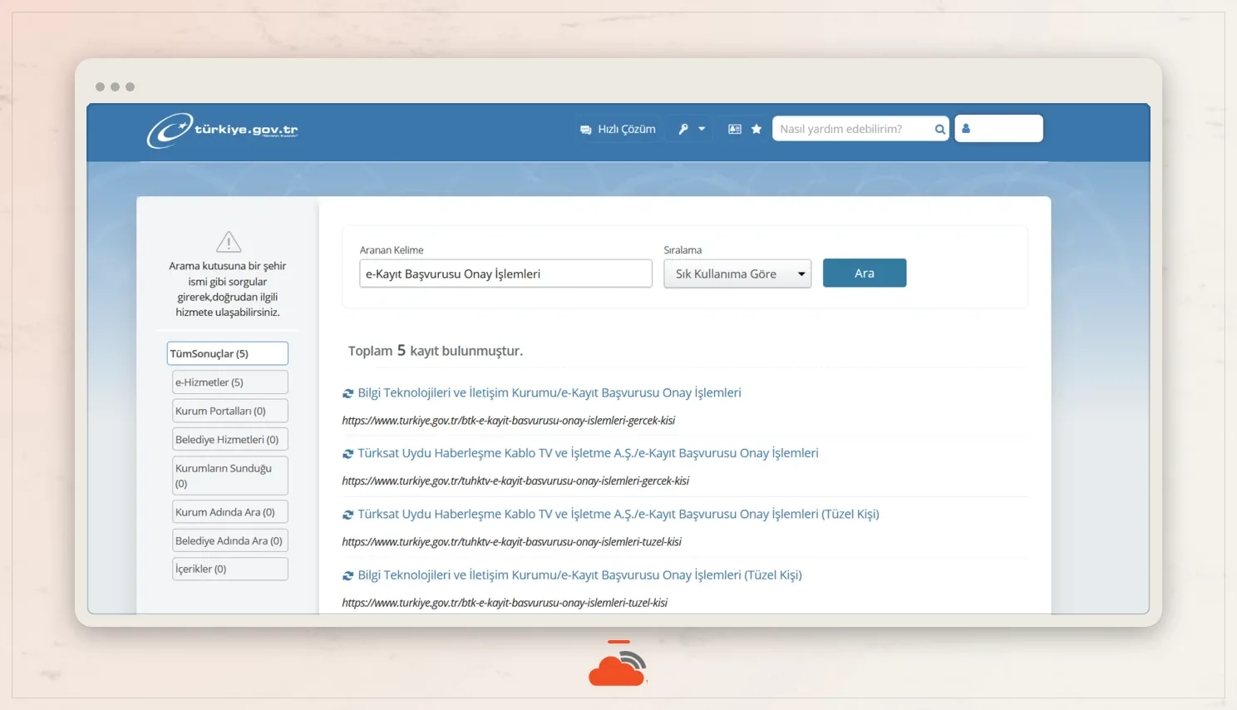Open the ID card icon in header
Screen dimensions: 1237x710
[735, 129]
